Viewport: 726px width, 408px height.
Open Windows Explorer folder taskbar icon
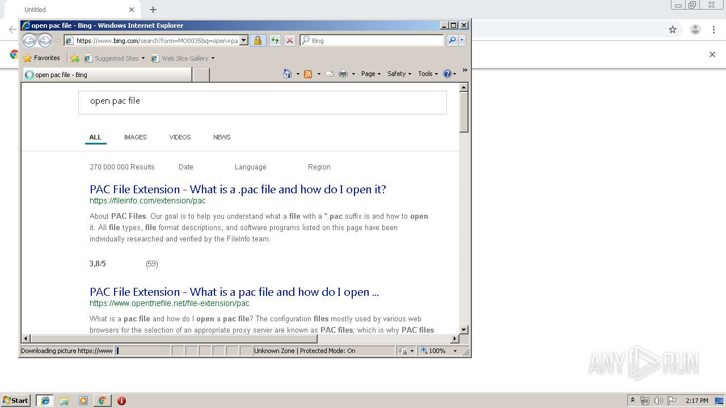point(64,401)
